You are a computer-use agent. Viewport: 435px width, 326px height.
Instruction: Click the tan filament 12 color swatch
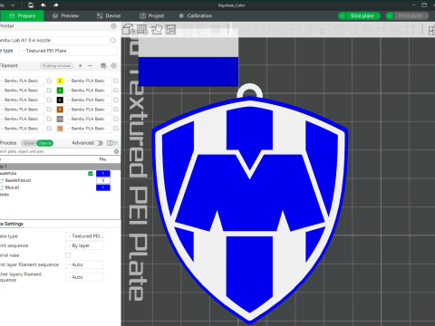point(60,129)
